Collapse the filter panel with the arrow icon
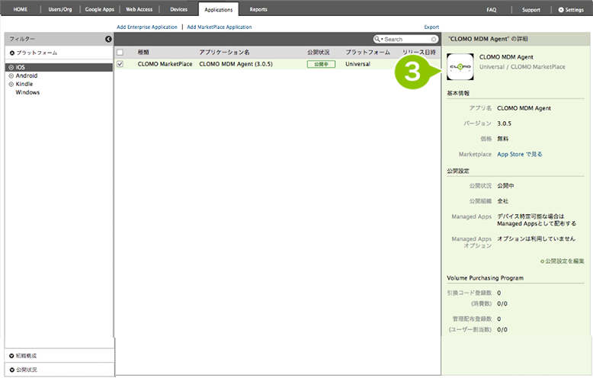This screenshot has height=381, width=593. tap(108, 39)
